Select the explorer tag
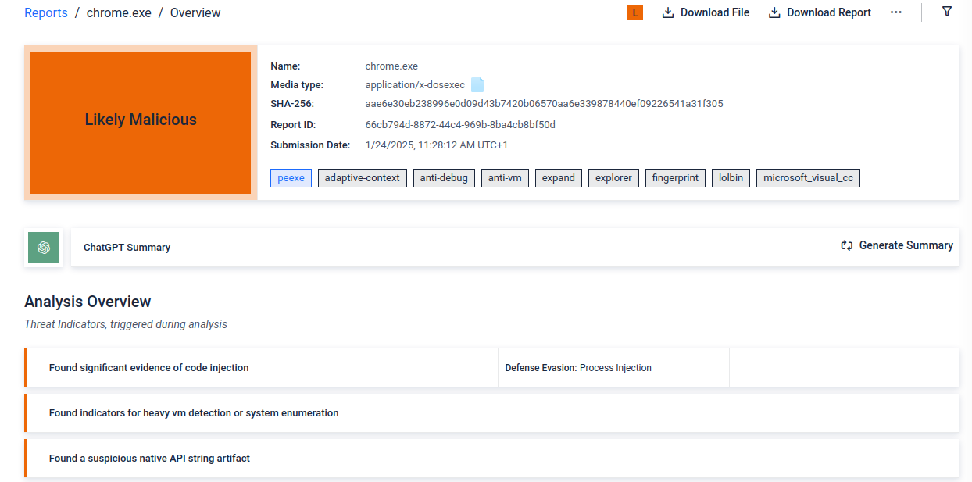This screenshot has width=972, height=482. (613, 178)
